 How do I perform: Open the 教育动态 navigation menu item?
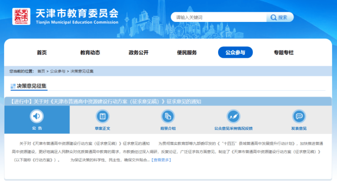tap(90, 52)
